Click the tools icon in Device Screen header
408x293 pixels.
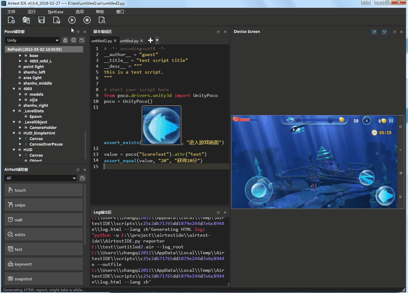point(384,32)
